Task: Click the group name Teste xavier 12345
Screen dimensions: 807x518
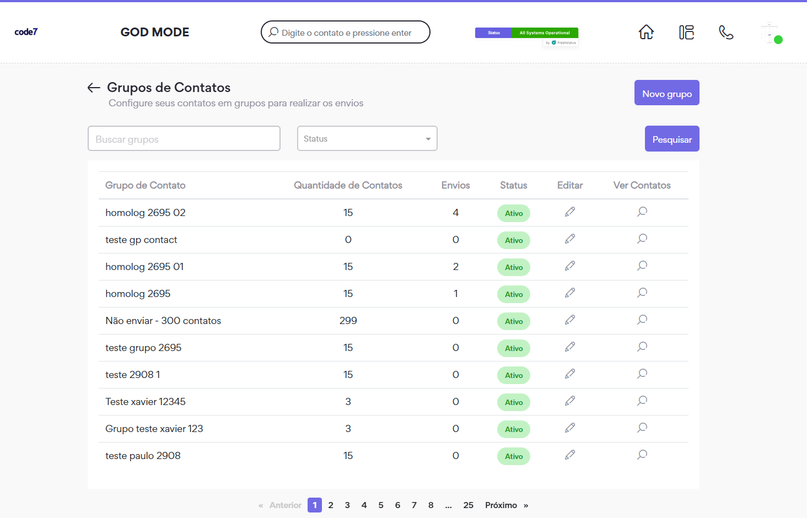Action: (x=146, y=402)
